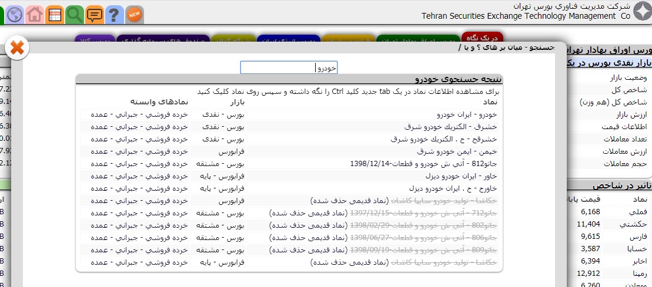Open the globe language icon in the toolbar

click(x=15, y=15)
